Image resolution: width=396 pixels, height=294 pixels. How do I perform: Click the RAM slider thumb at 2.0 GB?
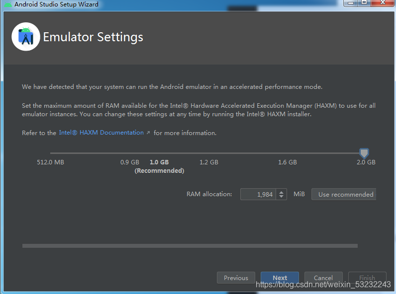(x=364, y=153)
